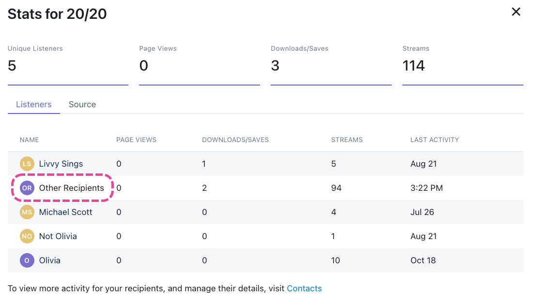Open Michael Scott's listener entry
Viewport: 535px width, 299px height.
pyautogui.click(x=66, y=212)
